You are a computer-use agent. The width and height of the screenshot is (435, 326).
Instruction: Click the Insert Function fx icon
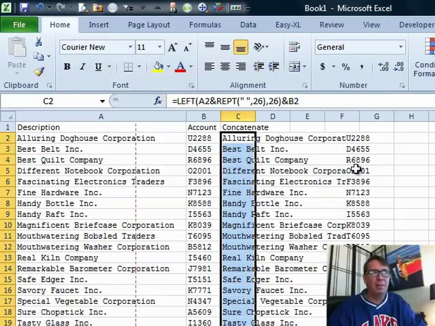click(158, 101)
